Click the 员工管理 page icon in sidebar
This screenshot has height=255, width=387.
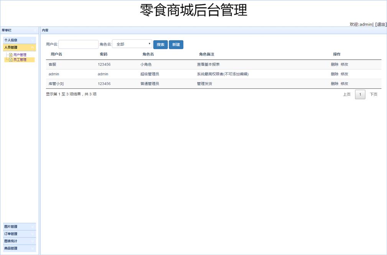(11, 60)
